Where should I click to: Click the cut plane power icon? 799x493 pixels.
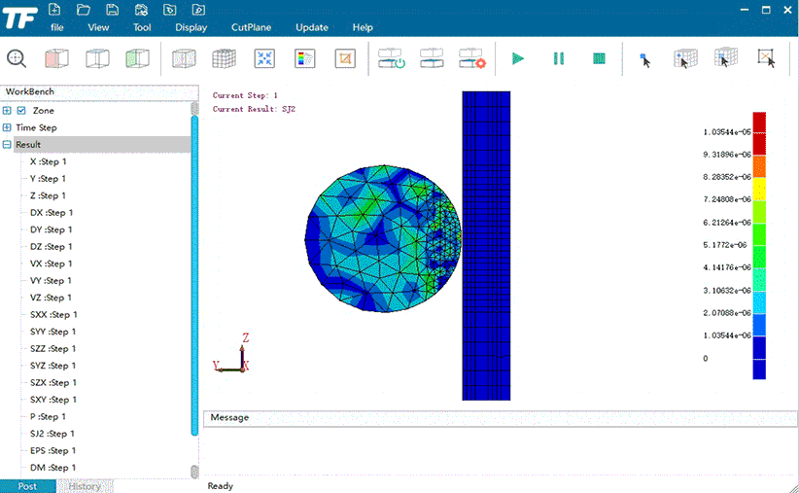[x=392, y=58]
